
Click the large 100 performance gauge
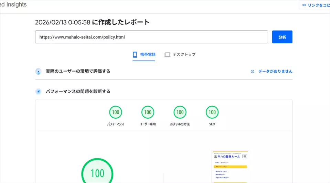[x=97, y=171]
